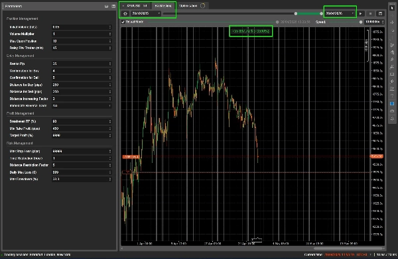Click the Breakeven TP value field
Image resolution: width=398 pixels, height=259 pixels.
coord(82,121)
